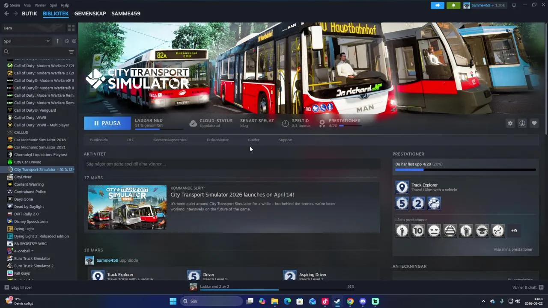The width and height of the screenshot is (548, 308).
Task: Click globe achievement badge in Prestationer
Action: pos(434,203)
